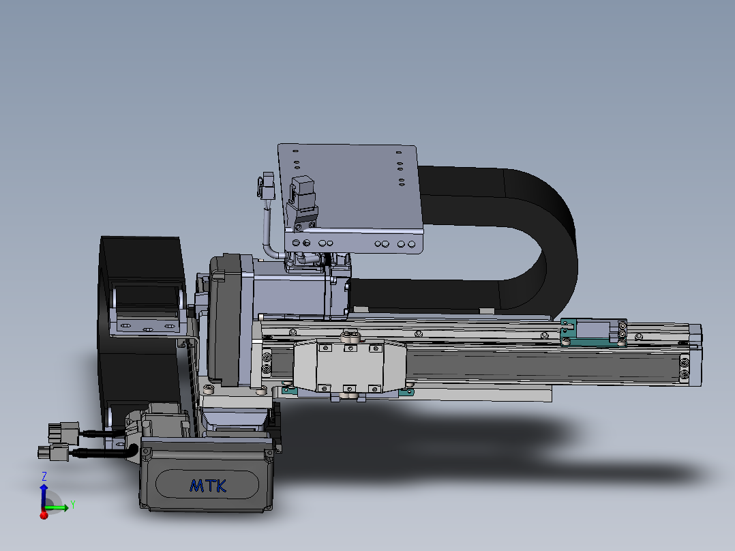Select the lower gray cable connector plug at far left

pyautogui.click(x=53, y=453)
